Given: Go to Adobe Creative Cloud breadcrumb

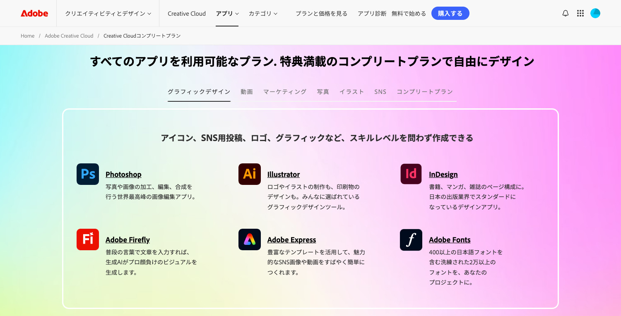Looking at the screenshot, I should point(69,36).
